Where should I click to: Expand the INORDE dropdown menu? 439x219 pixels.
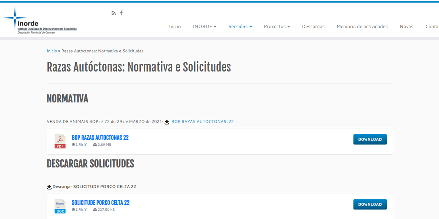pyautogui.click(x=205, y=27)
